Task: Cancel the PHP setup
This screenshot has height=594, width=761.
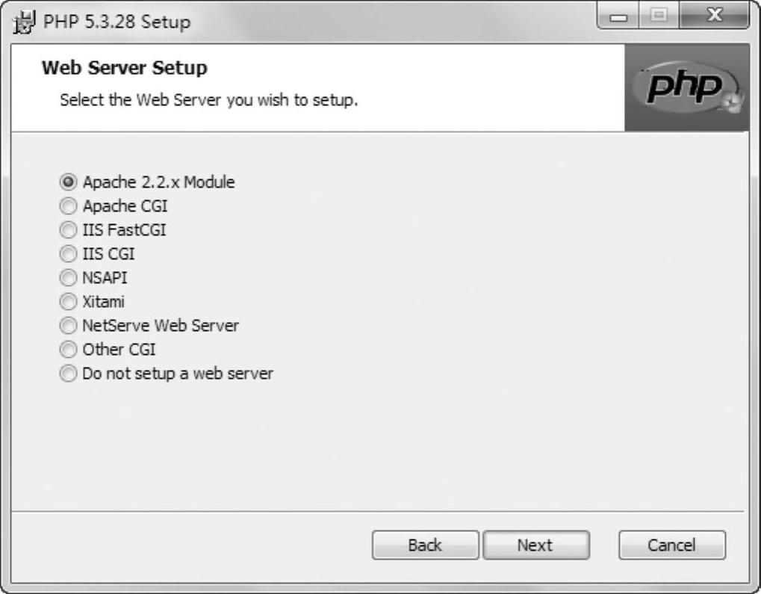Action: pos(671,545)
